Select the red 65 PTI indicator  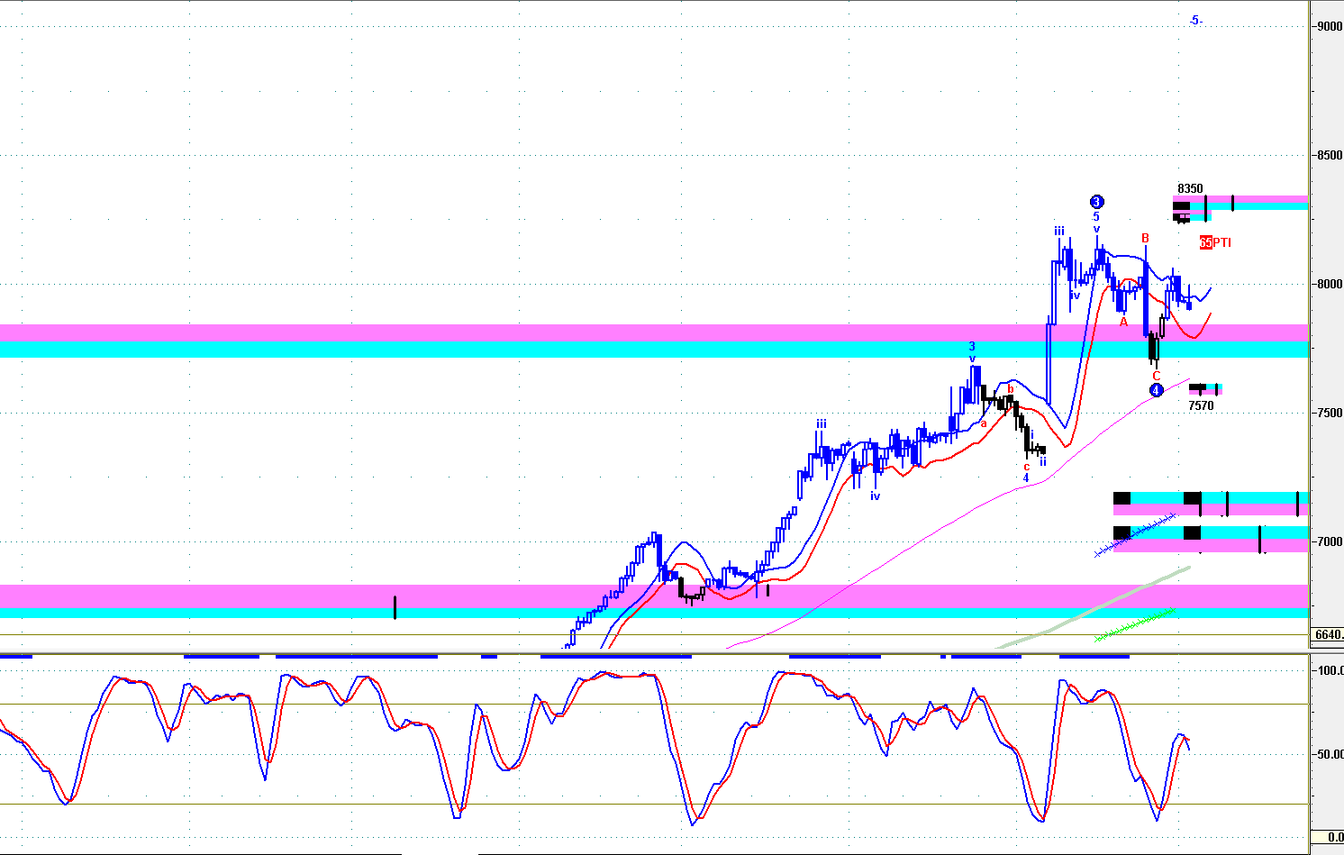pos(1214,242)
